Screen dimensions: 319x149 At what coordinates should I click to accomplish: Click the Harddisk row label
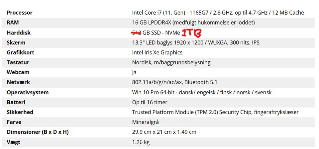[x=19, y=33]
